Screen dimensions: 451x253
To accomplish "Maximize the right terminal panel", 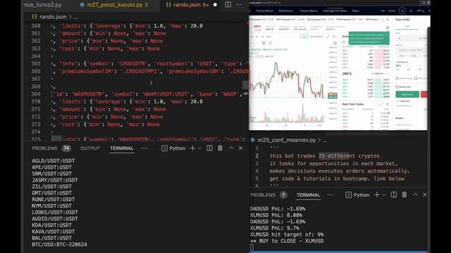I will point(415,195).
